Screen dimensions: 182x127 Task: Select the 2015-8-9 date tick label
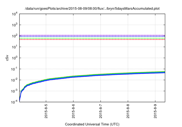click(x=155, y=111)
